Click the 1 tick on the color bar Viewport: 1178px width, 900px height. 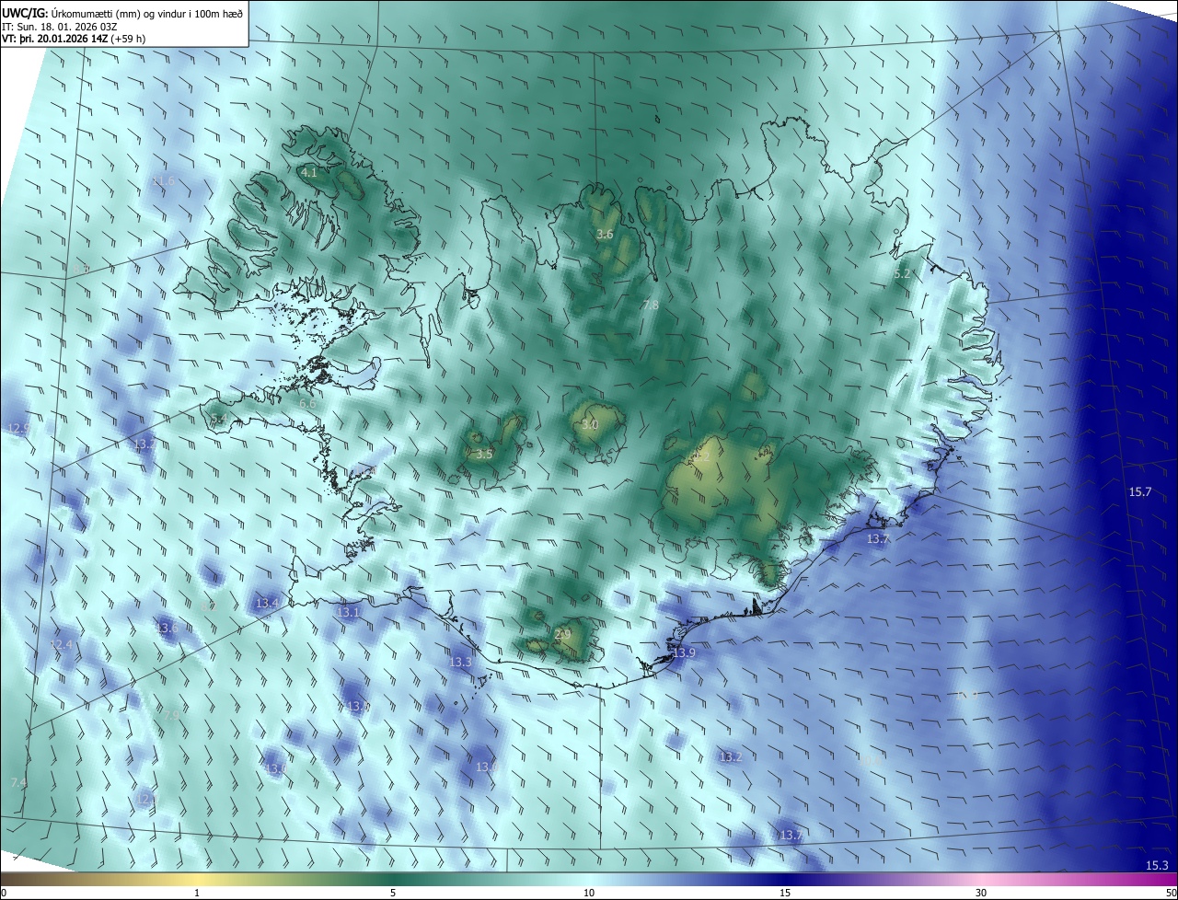(197, 893)
